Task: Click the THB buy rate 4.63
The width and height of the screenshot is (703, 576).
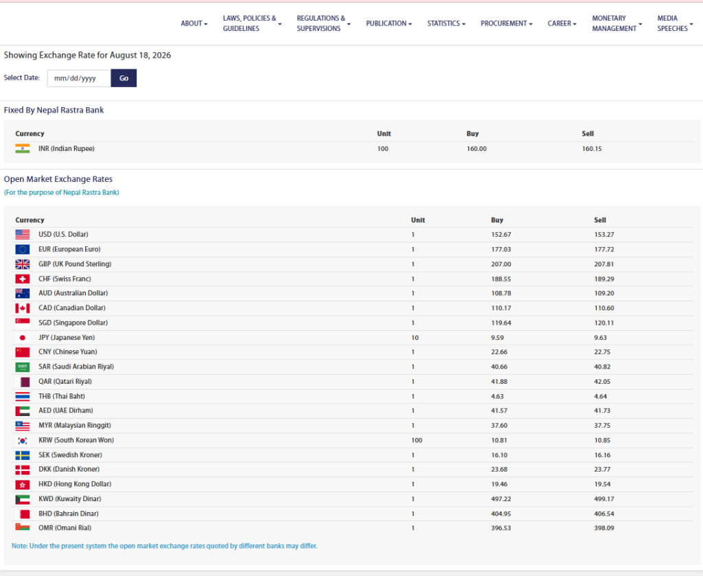Action: (x=497, y=396)
